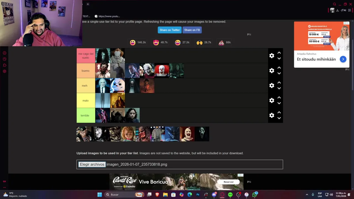Select the 'meh' tier label
Image resolution: width=354 pixels, height=199 pixels.
pyautogui.click(x=86, y=86)
